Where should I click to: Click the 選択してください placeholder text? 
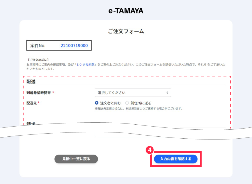coord(112,93)
